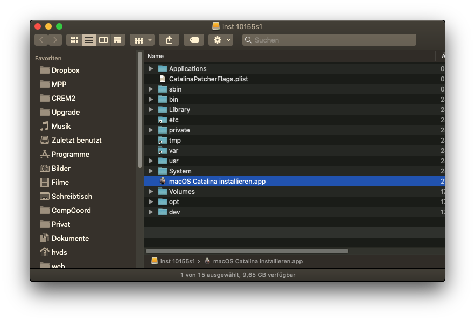Click macOS Catalina installieren.app in path bar
475x321 pixels.
tap(254, 261)
